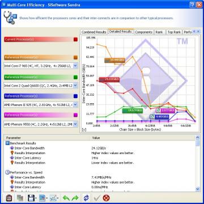Switch to the Rank tab

159,32
